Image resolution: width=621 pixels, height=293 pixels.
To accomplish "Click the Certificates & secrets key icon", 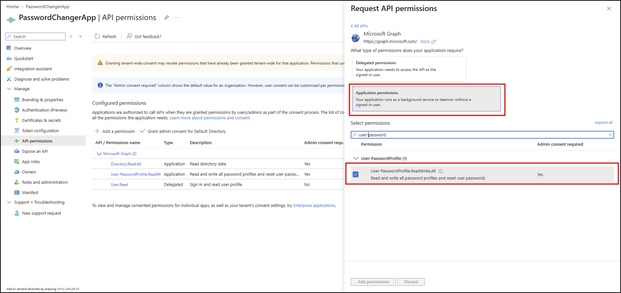I will [x=17, y=120].
